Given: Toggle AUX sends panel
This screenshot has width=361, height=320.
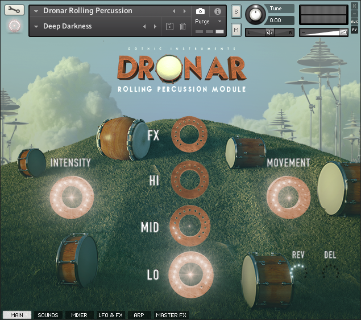Looking at the screenshot, I should [354, 22].
